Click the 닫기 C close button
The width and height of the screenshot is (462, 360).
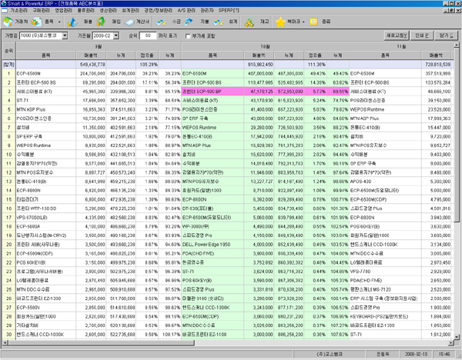pyautogui.click(x=447, y=35)
